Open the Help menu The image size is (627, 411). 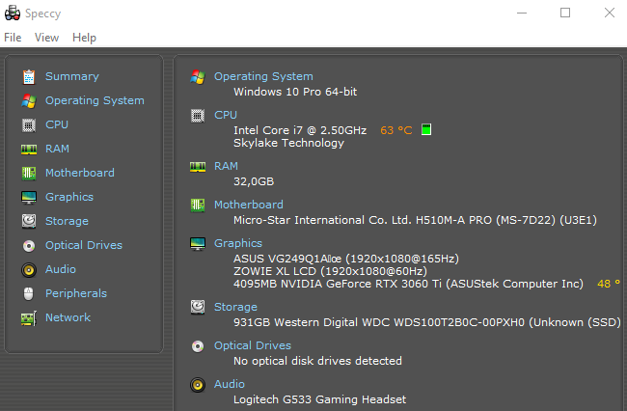click(84, 38)
